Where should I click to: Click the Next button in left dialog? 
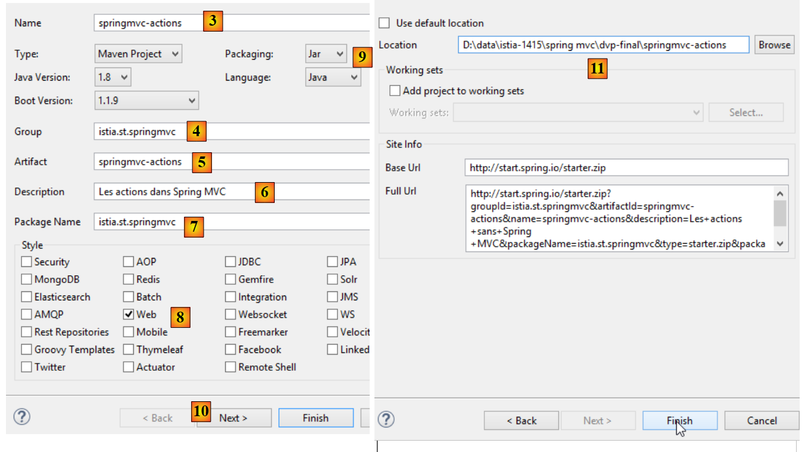[x=234, y=418]
